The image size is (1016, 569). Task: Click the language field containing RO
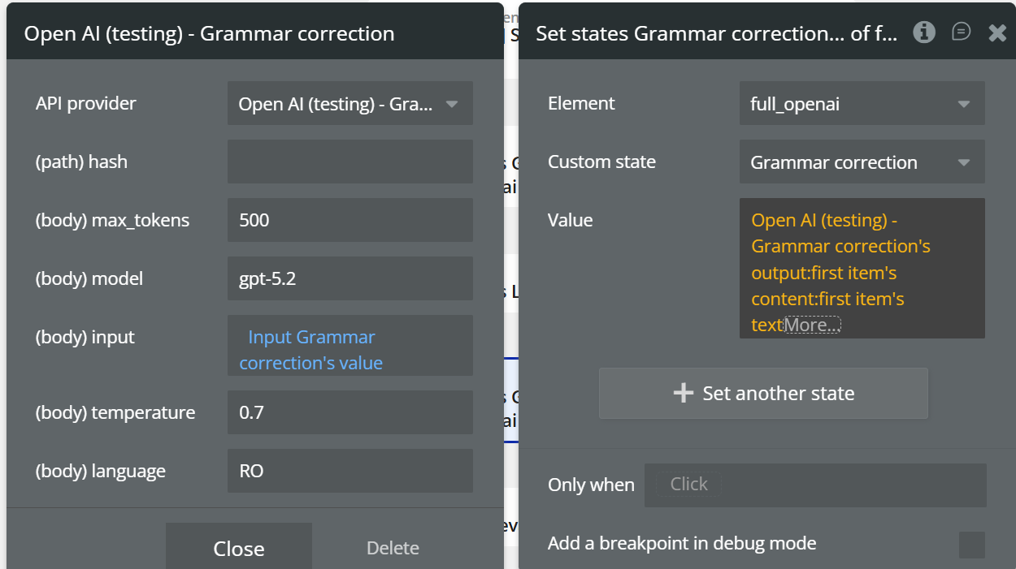(x=350, y=471)
